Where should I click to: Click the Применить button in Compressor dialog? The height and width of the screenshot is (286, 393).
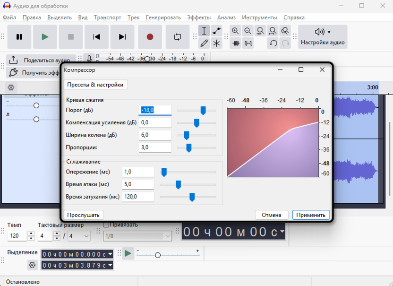310,215
